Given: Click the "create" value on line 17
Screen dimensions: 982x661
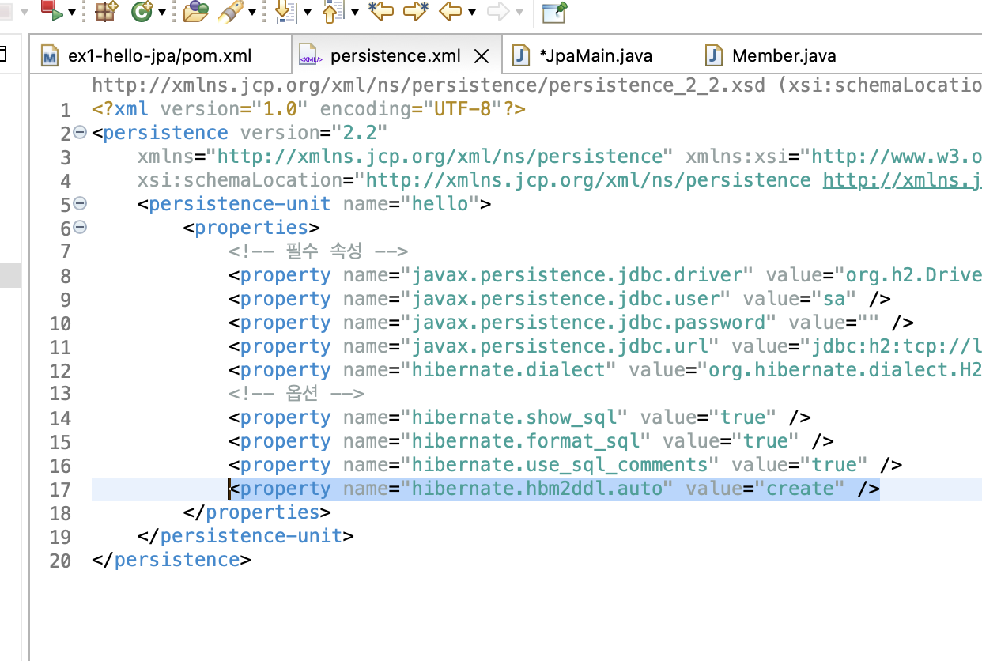Looking at the screenshot, I should 800,489.
